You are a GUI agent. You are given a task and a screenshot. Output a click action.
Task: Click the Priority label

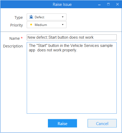pos(16,25)
